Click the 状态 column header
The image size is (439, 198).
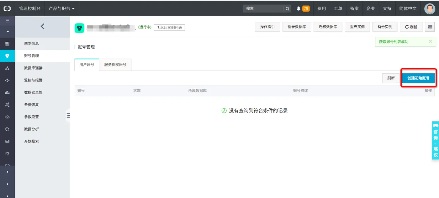[x=137, y=91]
